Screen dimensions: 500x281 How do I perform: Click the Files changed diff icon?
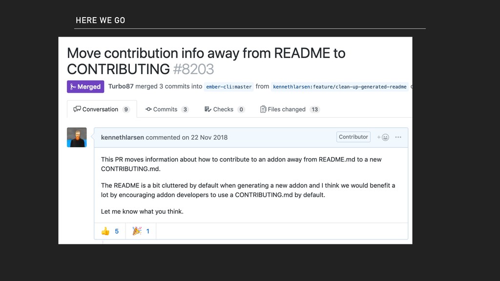(x=263, y=109)
